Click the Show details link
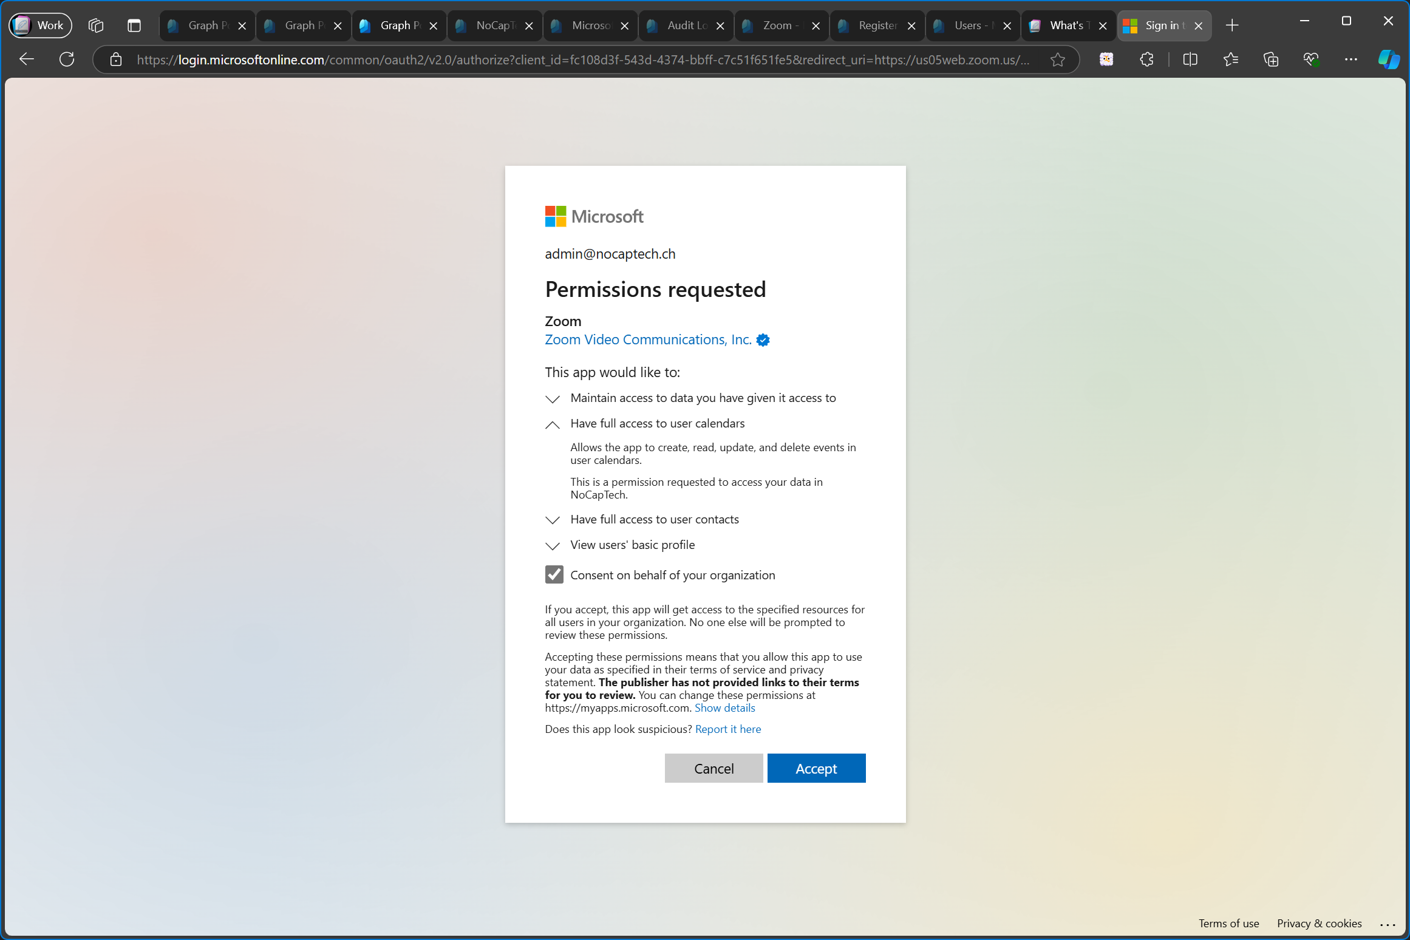The image size is (1410, 940). tap(724, 707)
